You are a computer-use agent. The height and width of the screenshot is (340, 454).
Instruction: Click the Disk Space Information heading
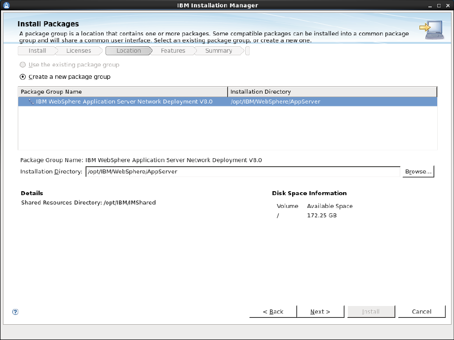point(309,193)
